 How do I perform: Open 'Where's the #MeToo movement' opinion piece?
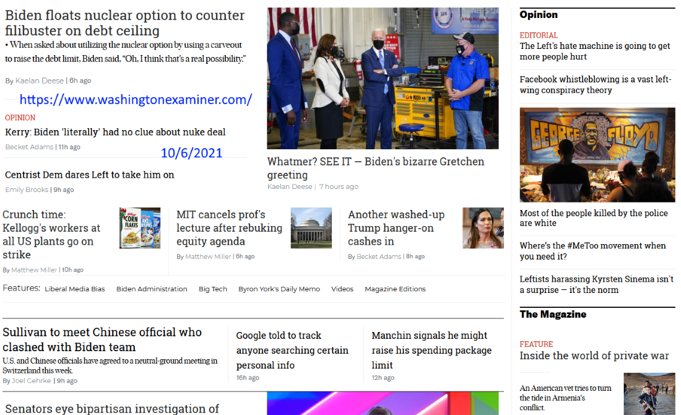pos(592,251)
